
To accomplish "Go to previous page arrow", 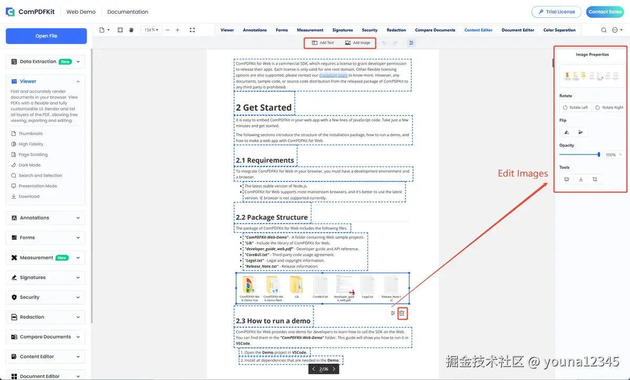I will tap(313, 369).
